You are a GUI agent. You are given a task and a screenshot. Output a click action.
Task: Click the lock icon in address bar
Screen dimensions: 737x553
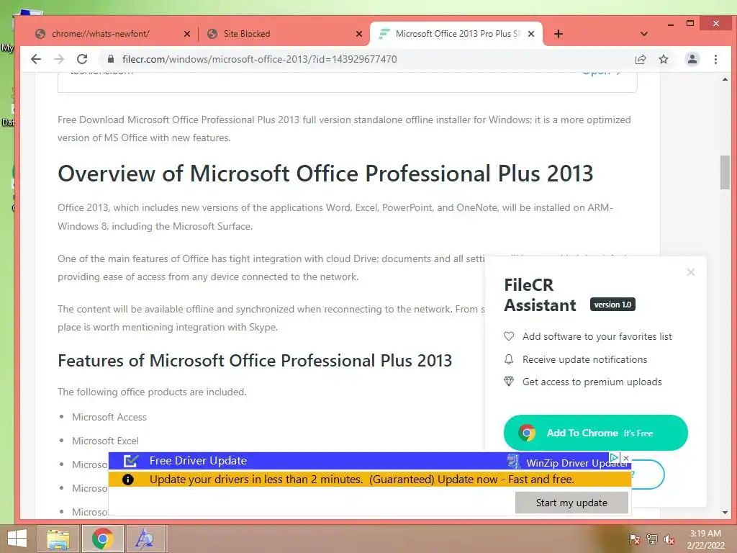coord(111,59)
